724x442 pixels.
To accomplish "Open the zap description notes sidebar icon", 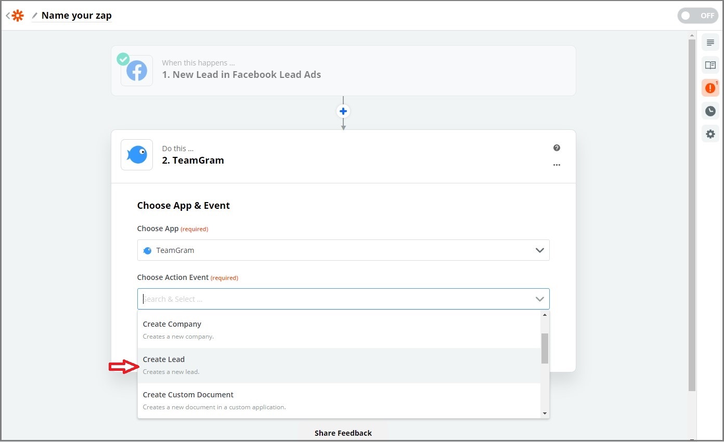I will pos(710,43).
